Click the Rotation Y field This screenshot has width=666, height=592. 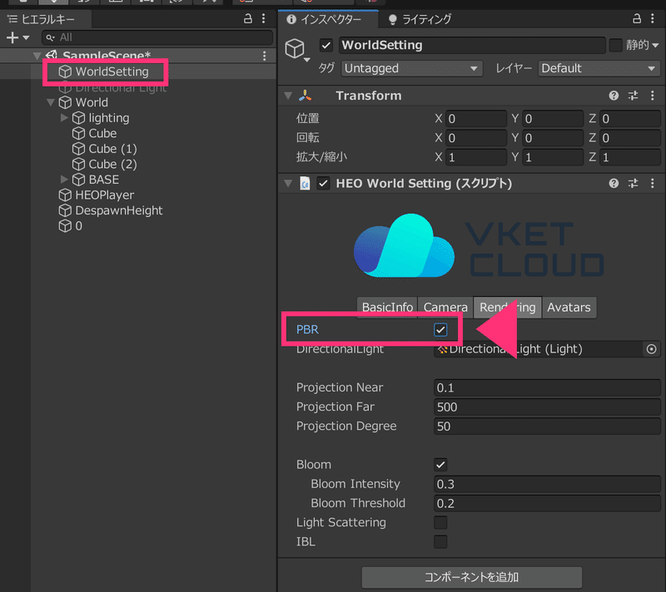553,138
